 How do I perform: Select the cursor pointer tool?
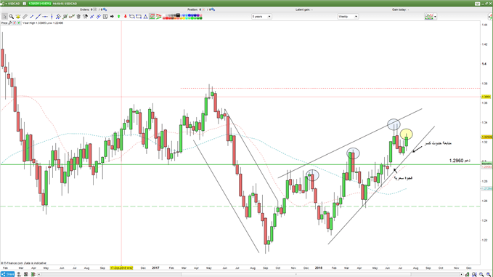(4, 17)
